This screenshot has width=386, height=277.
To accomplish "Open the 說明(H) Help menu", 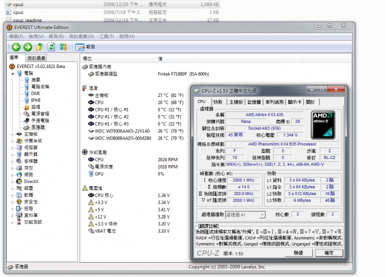I will point(127,36).
